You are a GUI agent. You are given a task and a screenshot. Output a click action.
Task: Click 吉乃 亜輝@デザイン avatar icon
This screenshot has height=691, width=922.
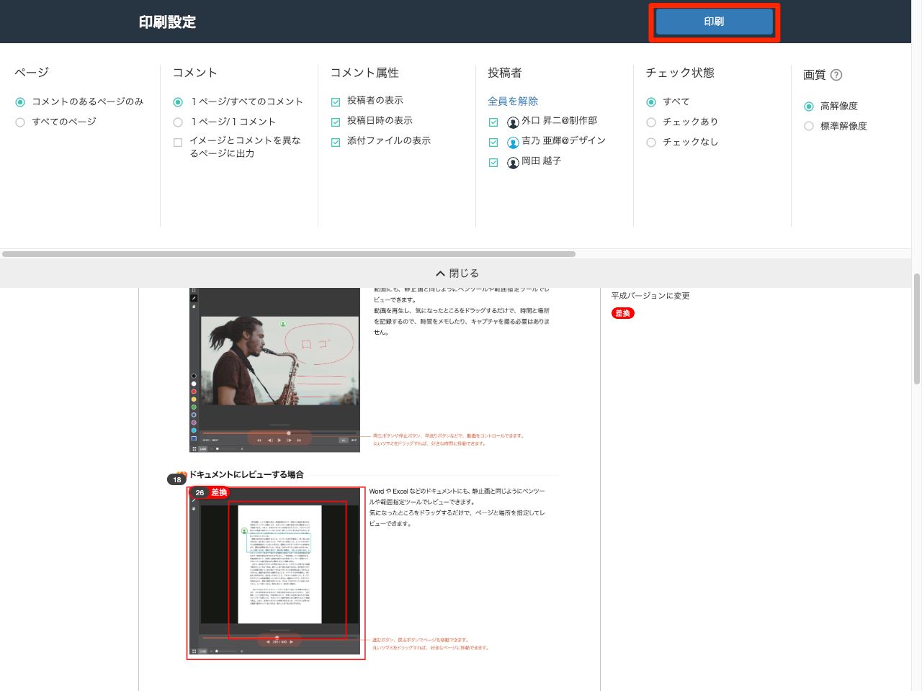(513, 143)
